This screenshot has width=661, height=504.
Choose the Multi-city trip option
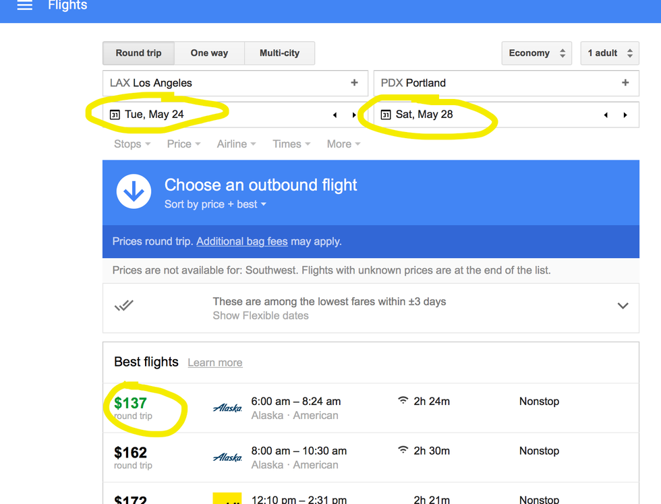coord(279,53)
